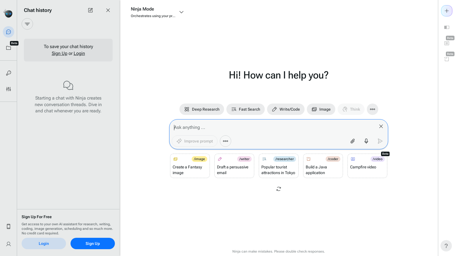Select the /researcher Tokyo attractions suggestion
Viewport: 455px width, 256px height.
[279, 166]
